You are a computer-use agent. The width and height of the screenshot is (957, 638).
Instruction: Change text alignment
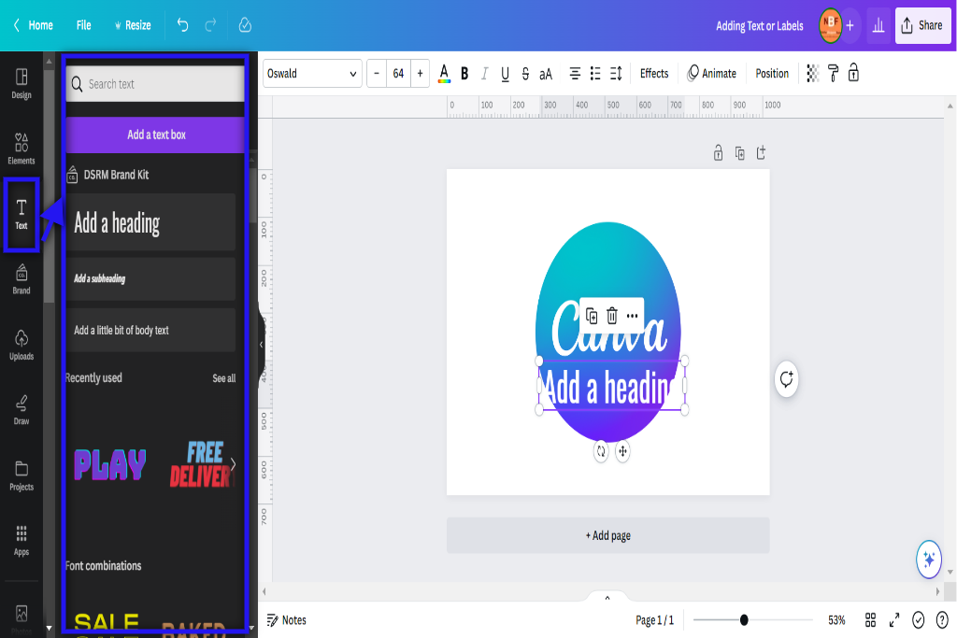coord(575,73)
